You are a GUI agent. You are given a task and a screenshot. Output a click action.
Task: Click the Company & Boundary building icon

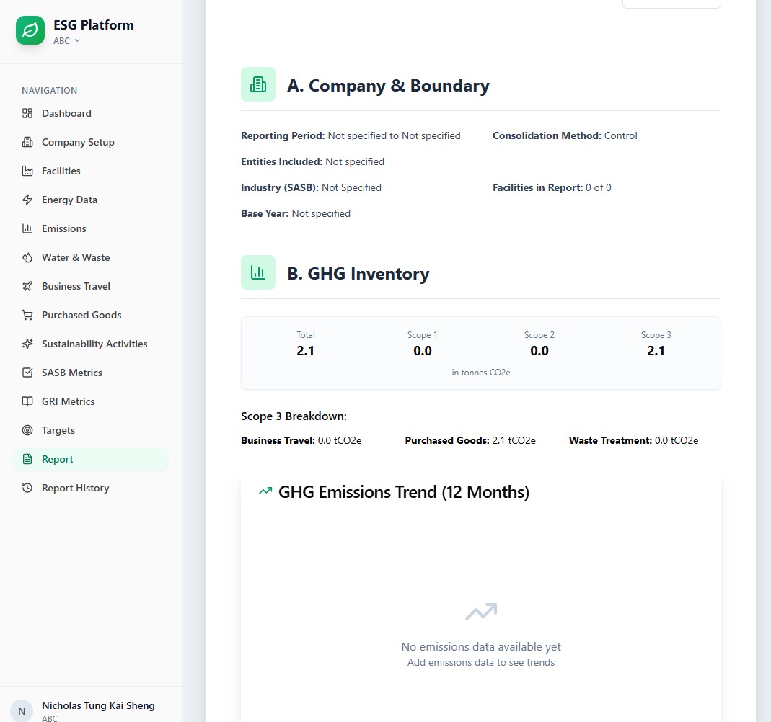[258, 84]
